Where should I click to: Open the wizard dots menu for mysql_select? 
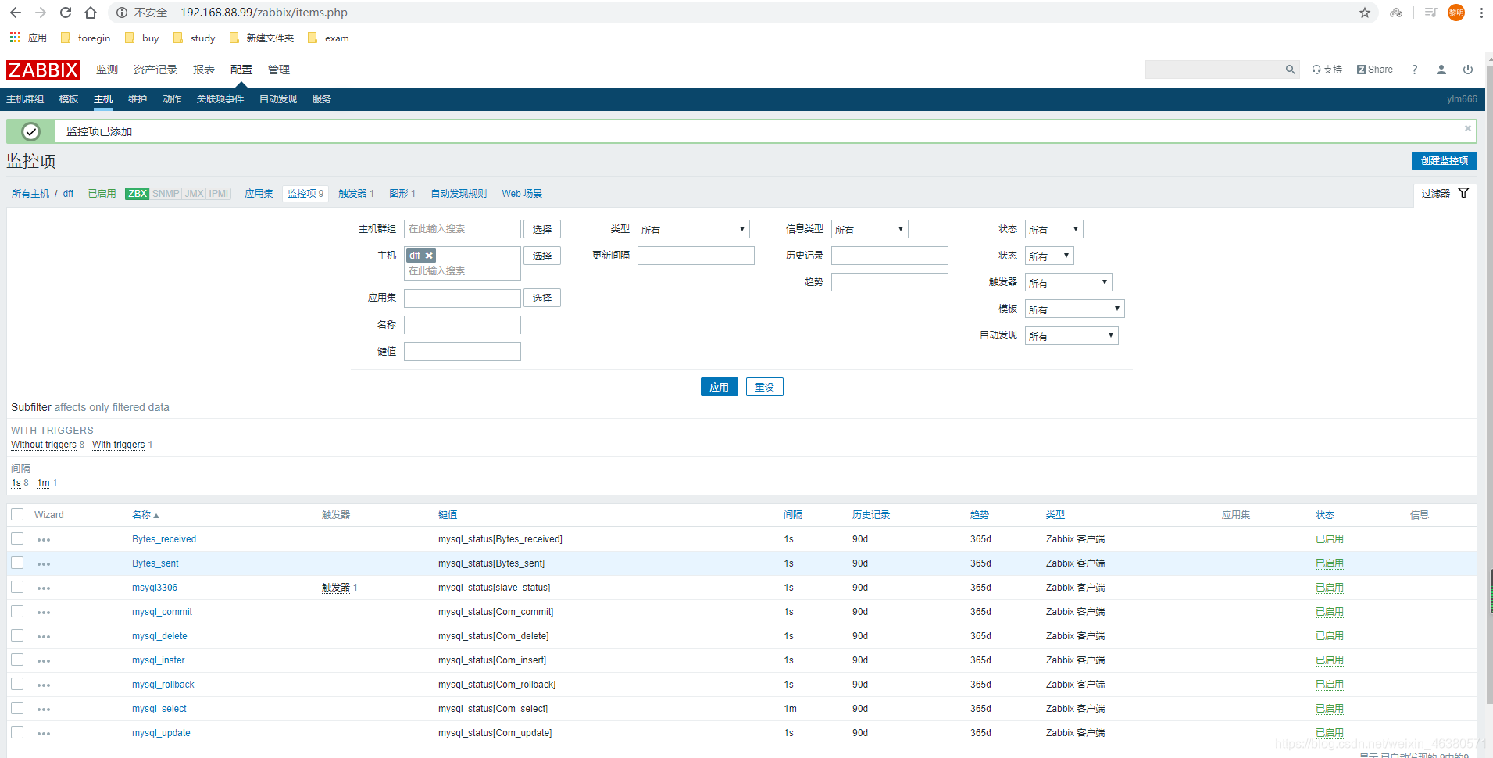click(x=44, y=710)
